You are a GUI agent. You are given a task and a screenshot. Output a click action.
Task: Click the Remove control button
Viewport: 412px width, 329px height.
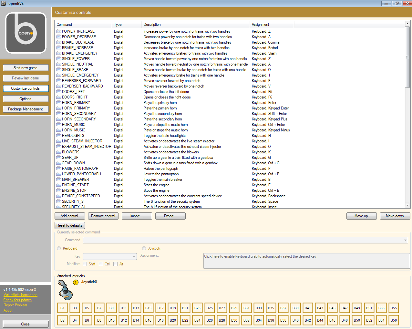[103, 216]
